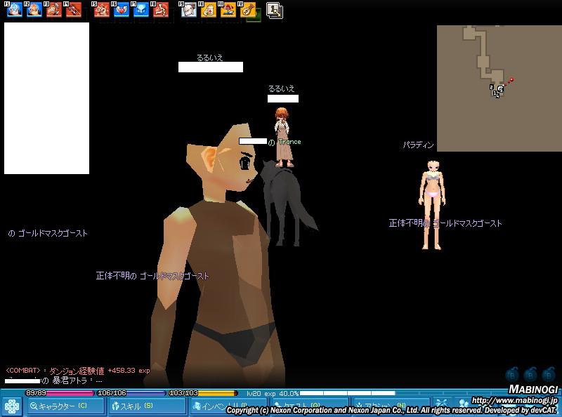
Task: Open the アクション action button
Action: click(391, 405)
